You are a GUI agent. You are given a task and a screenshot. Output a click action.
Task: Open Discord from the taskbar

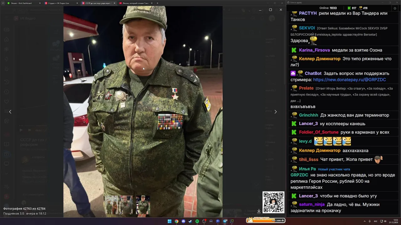[x=183, y=221]
